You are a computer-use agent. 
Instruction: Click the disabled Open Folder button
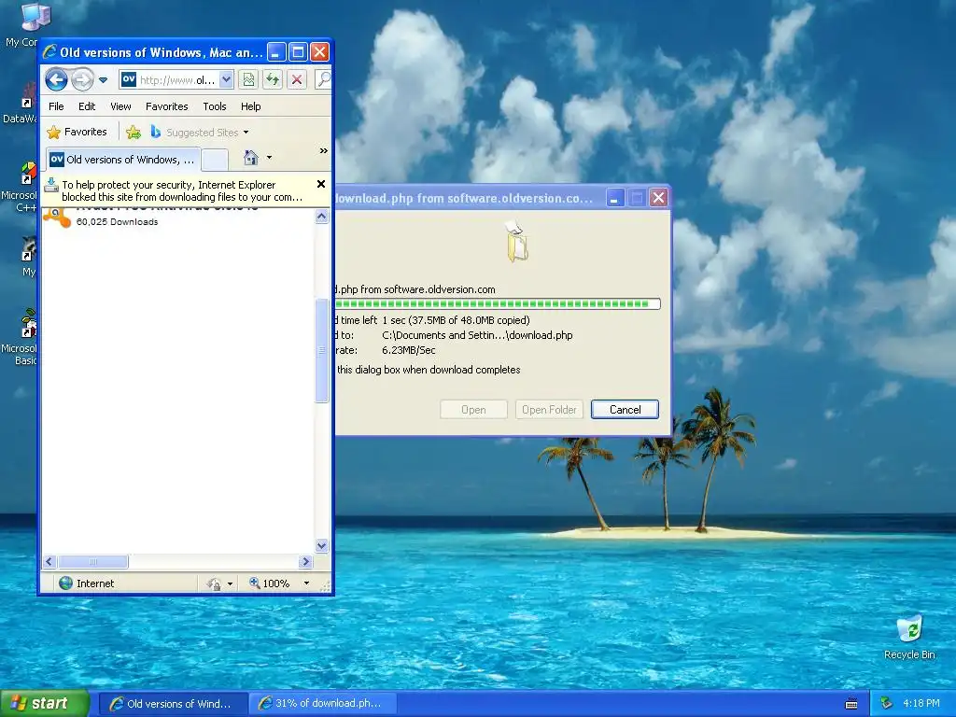549,410
